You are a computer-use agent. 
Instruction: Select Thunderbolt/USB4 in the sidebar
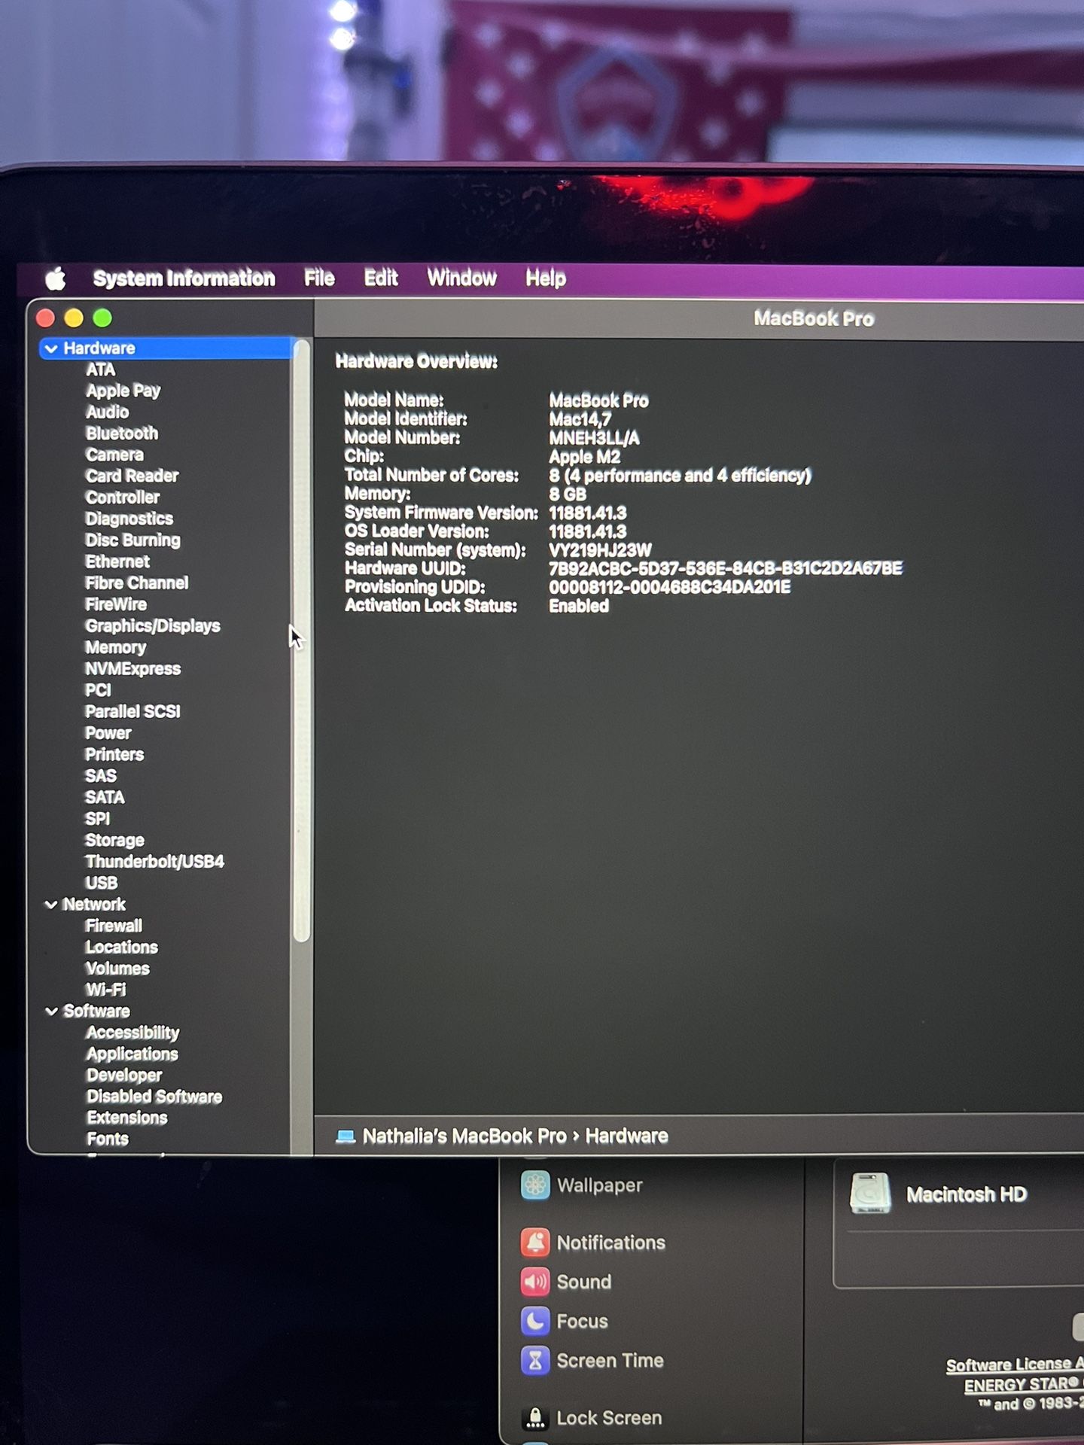(155, 862)
